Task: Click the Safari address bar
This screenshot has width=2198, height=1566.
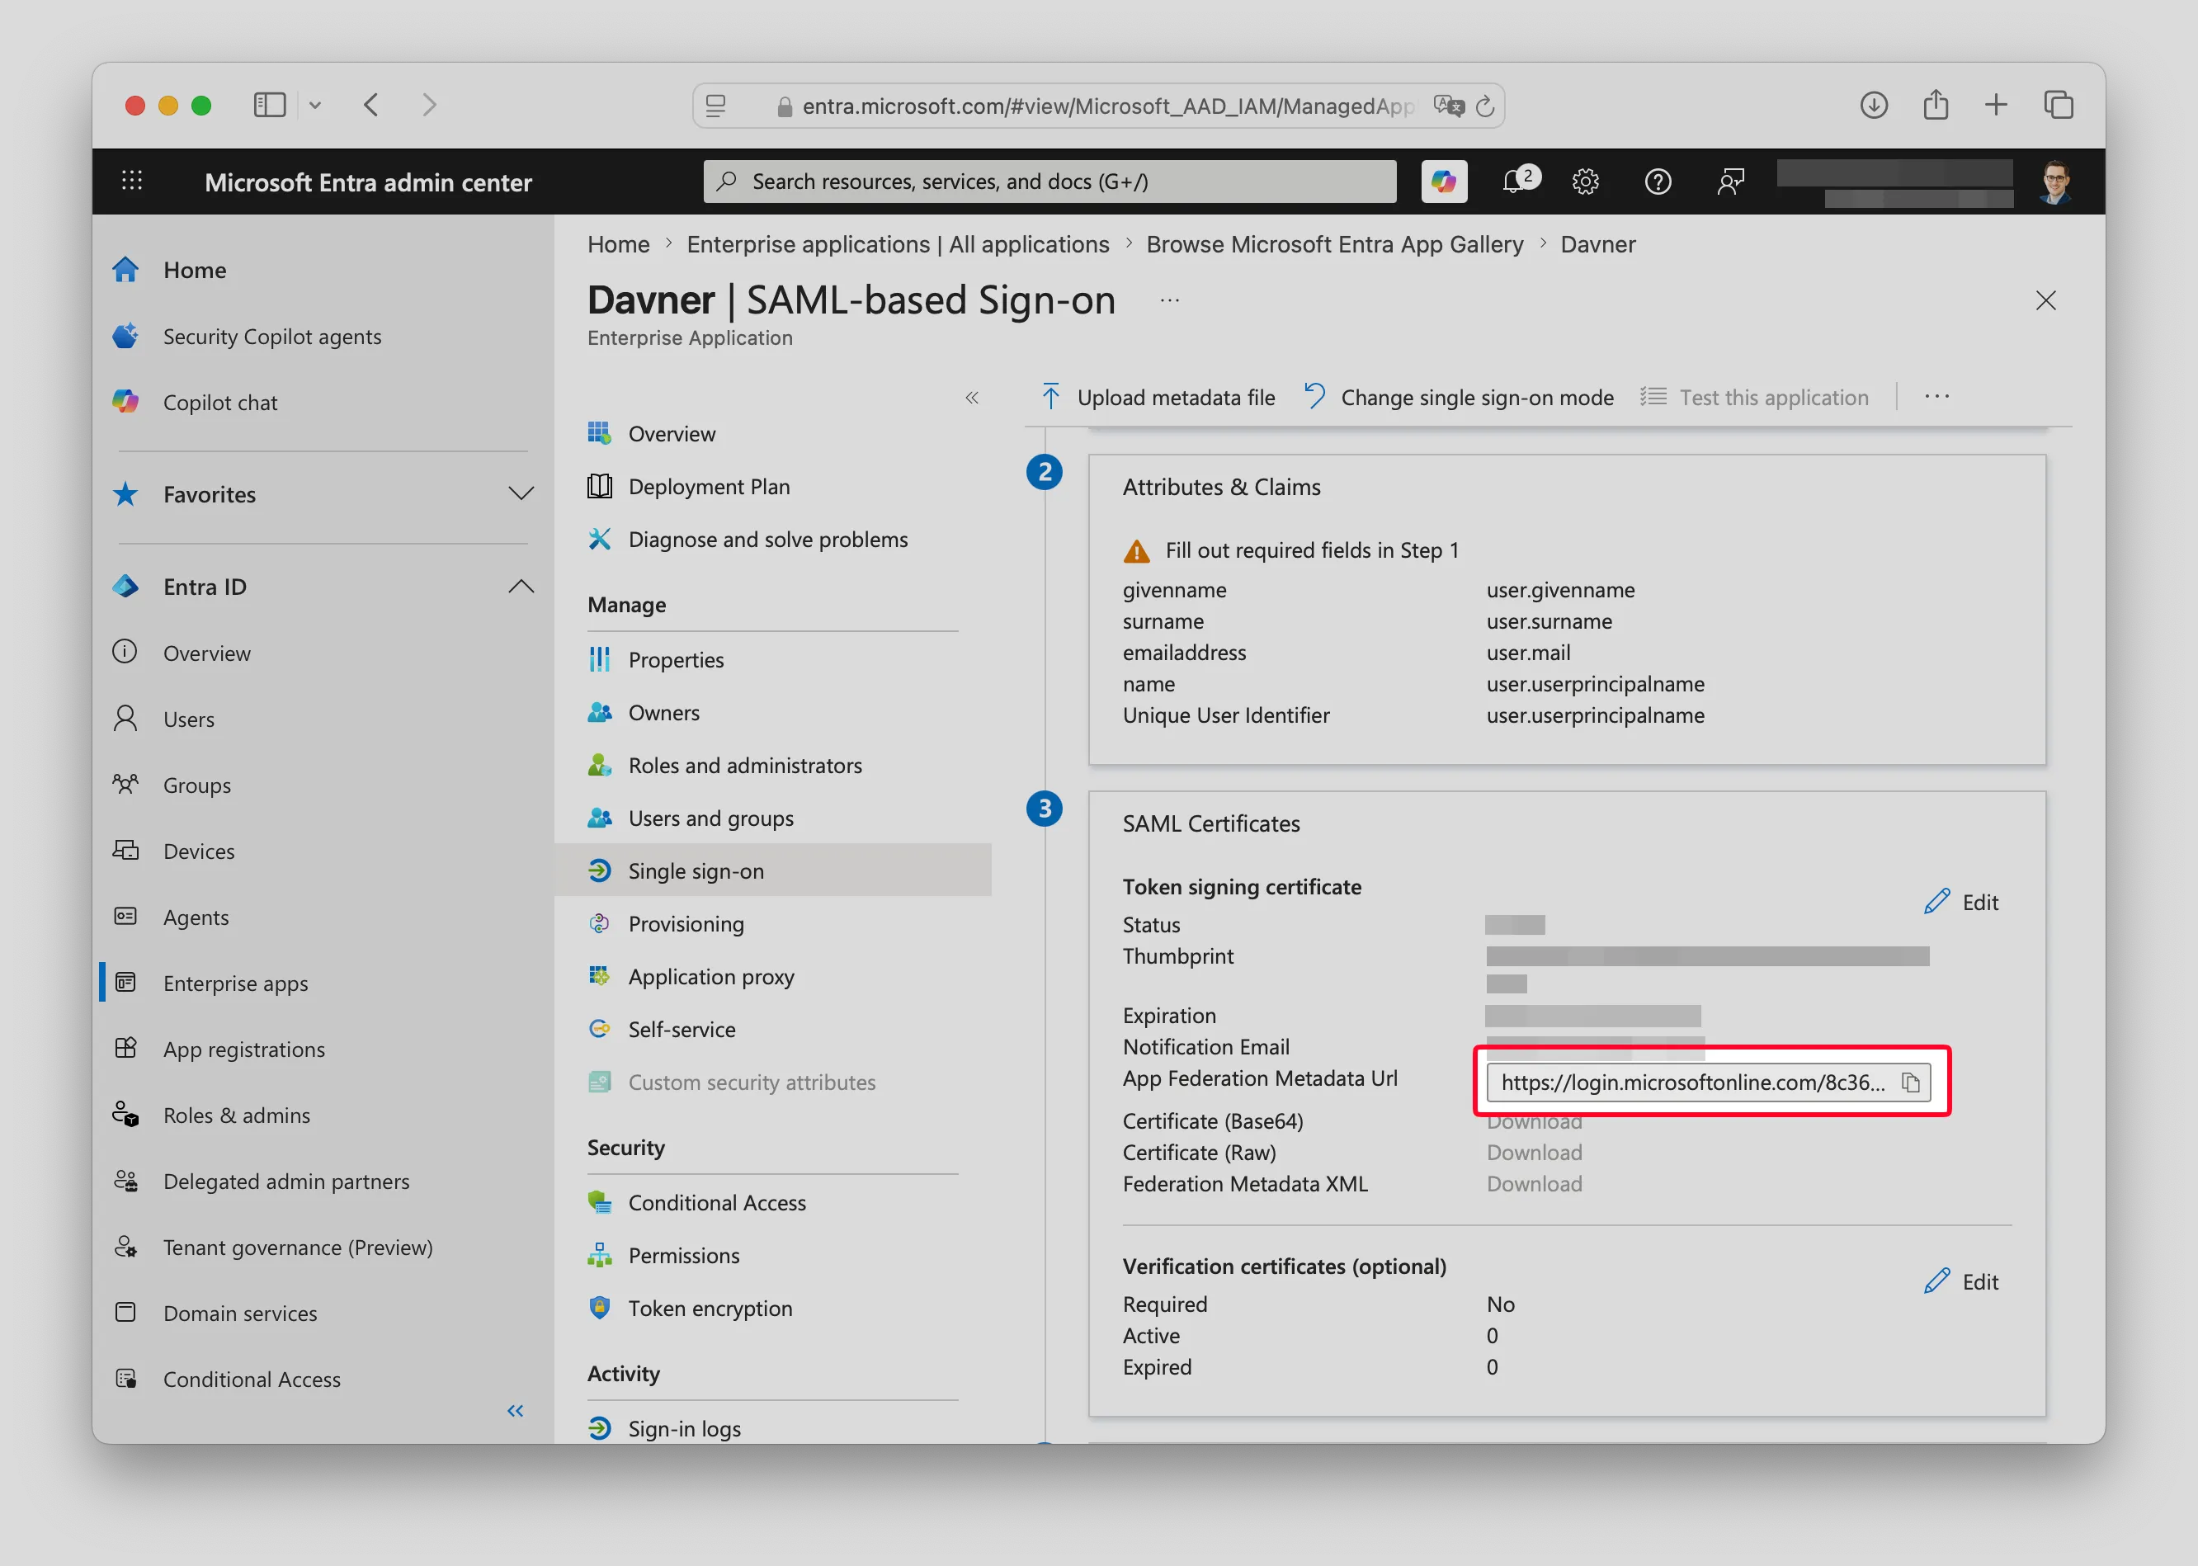Action: point(1097,106)
